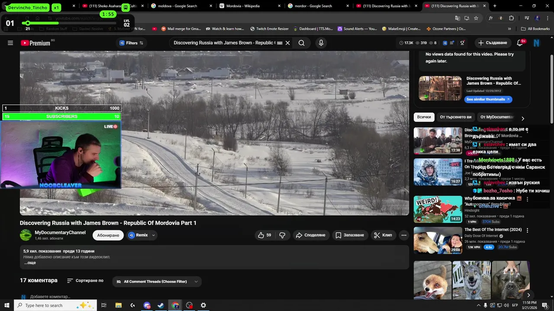This screenshot has width=554, height=311.
Task: Open the vidIQ Filters button
Action: [132, 43]
